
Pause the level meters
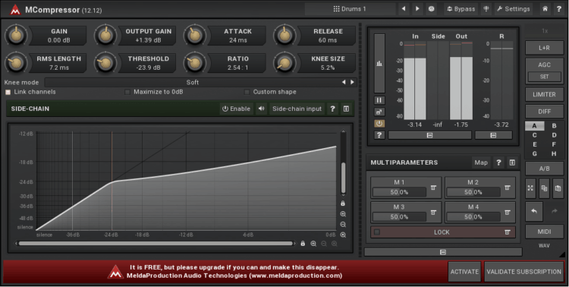[x=379, y=100]
